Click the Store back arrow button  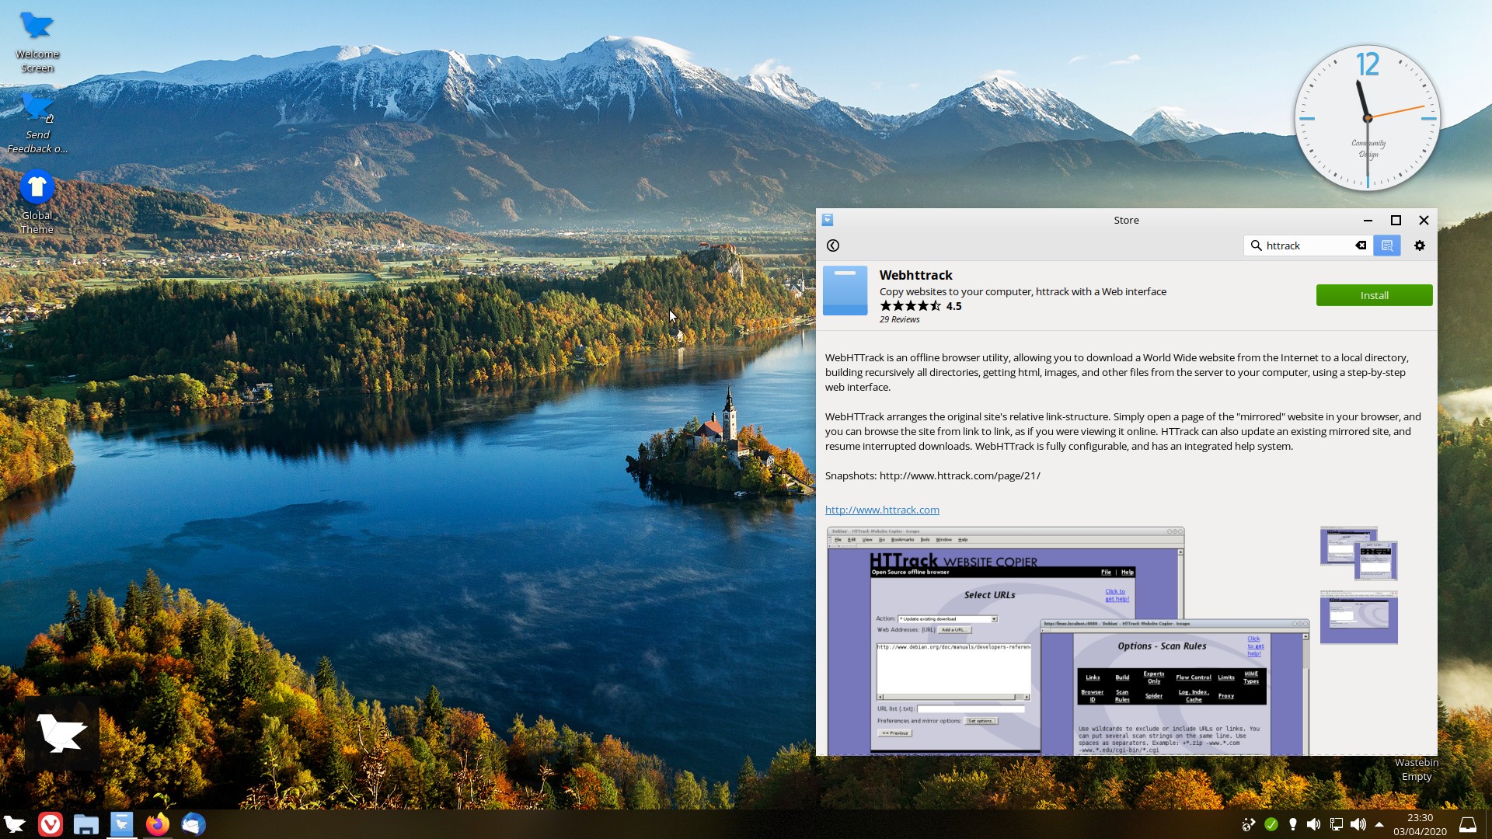(x=833, y=245)
